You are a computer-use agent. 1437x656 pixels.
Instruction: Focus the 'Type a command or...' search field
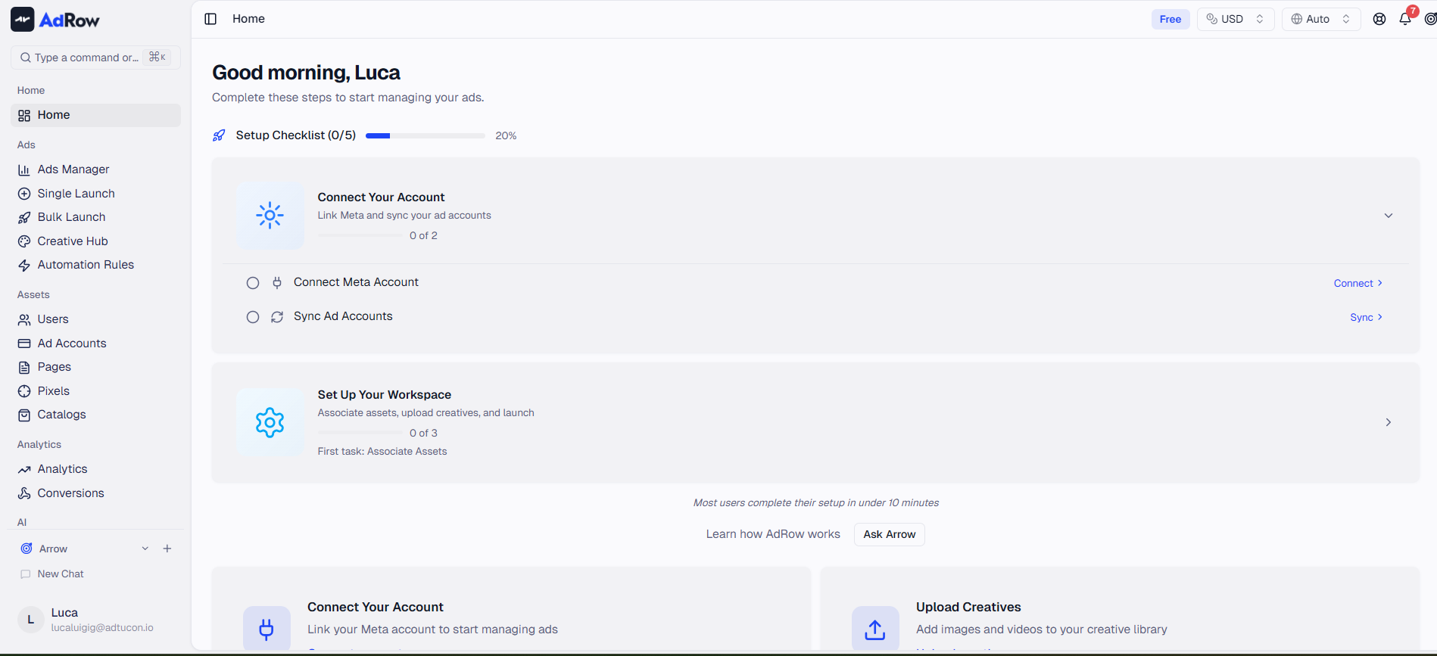pos(95,58)
